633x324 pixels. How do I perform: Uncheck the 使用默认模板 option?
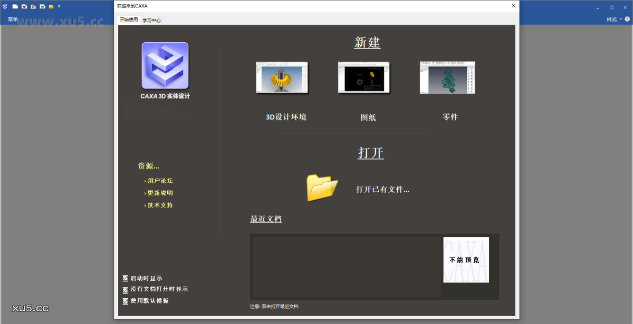[126, 301]
